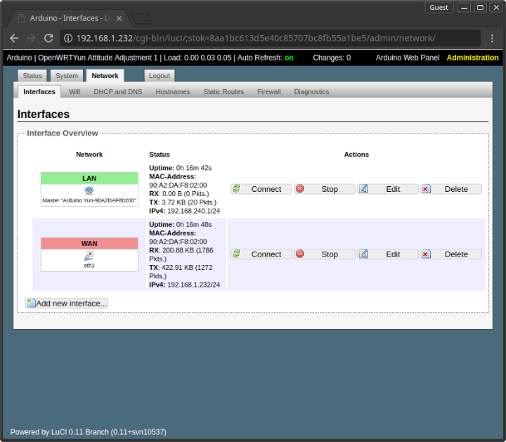The height and width of the screenshot is (442, 506).
Task: Edit the WAN interface
Action: pyautogui.click(x=387, y=254)
